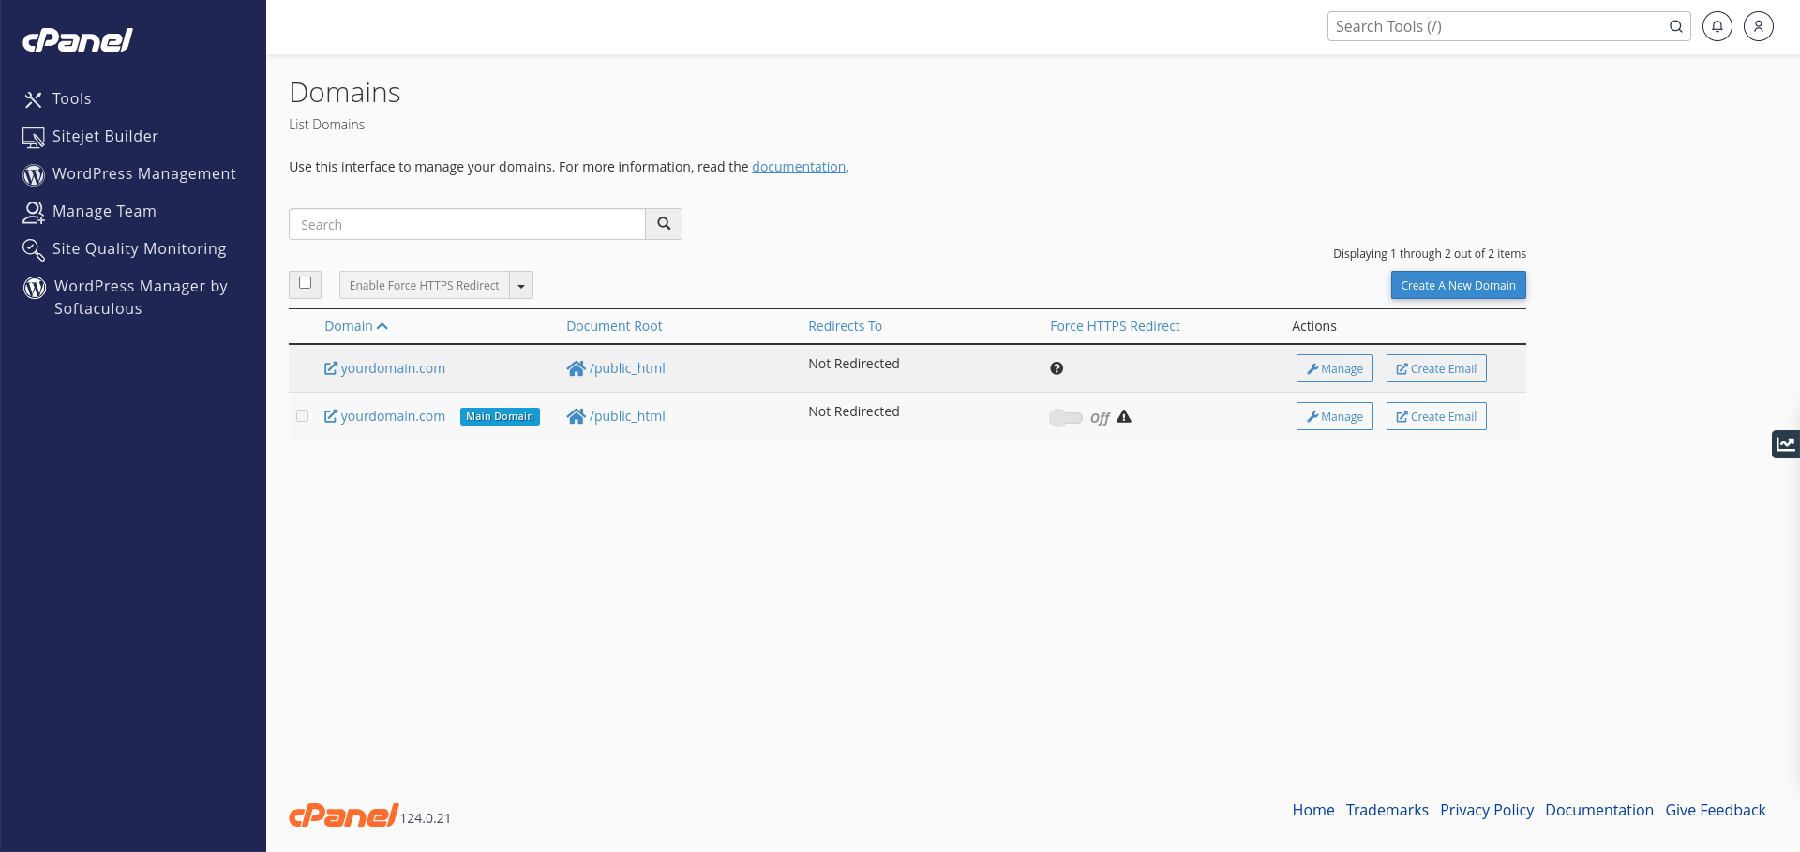The image size is (1800, 852).
Task: Click Create A New Domain
Action: (x=1458, y=286)
